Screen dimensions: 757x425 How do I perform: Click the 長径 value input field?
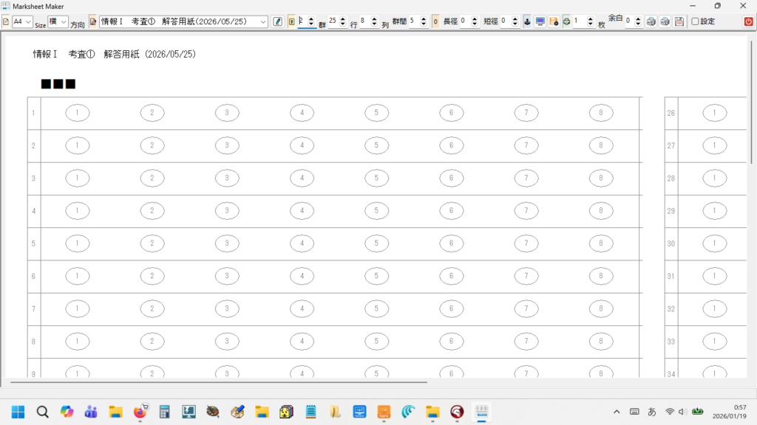coord(464,21)
